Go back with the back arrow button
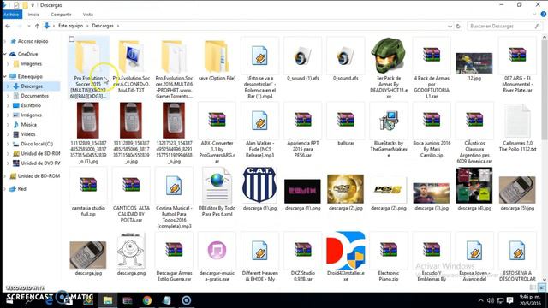Viewport: 548px width, 308px height. point(8,27)
